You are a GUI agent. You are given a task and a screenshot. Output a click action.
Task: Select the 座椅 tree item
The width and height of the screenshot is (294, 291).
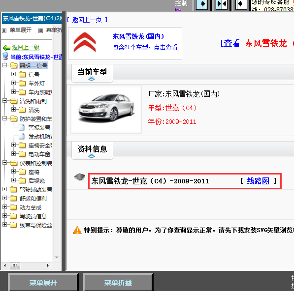click(x=34, y=172)
